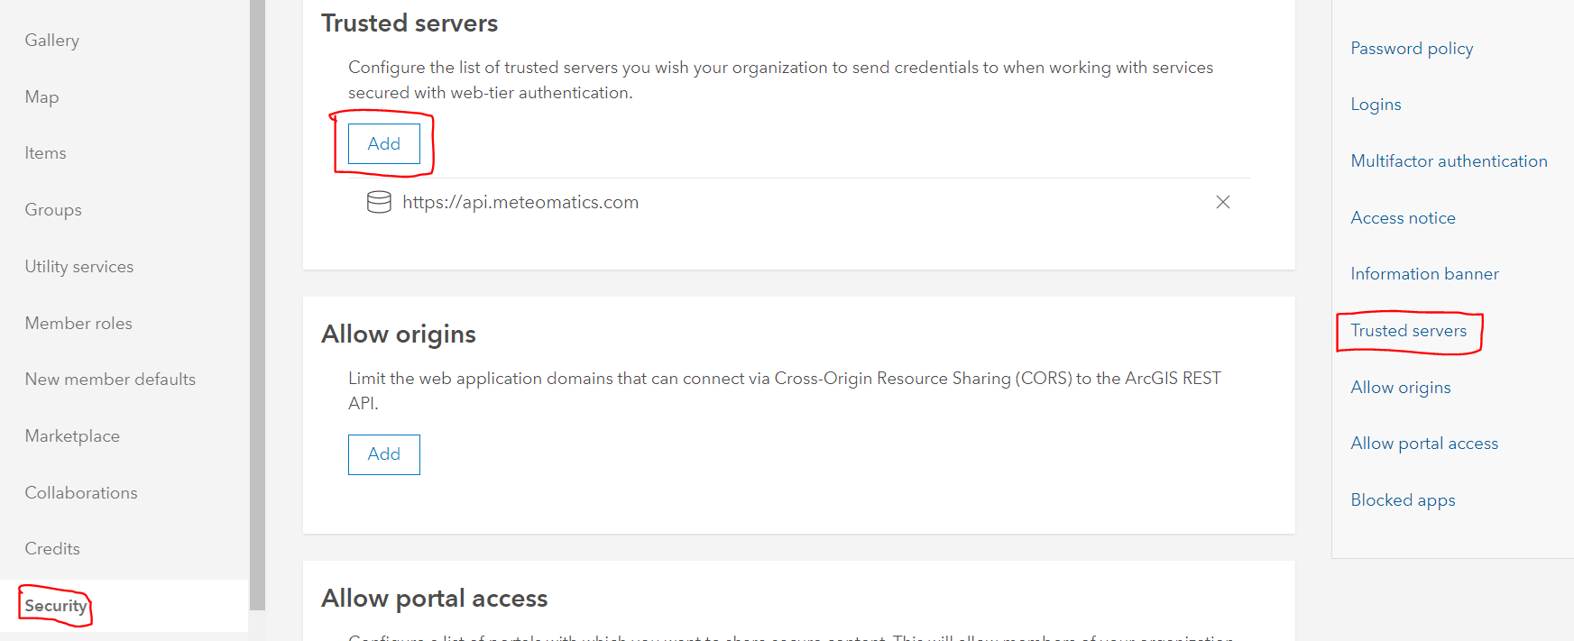
Task: Click Add under Allow origins
Action: click(x=383, y=454)
